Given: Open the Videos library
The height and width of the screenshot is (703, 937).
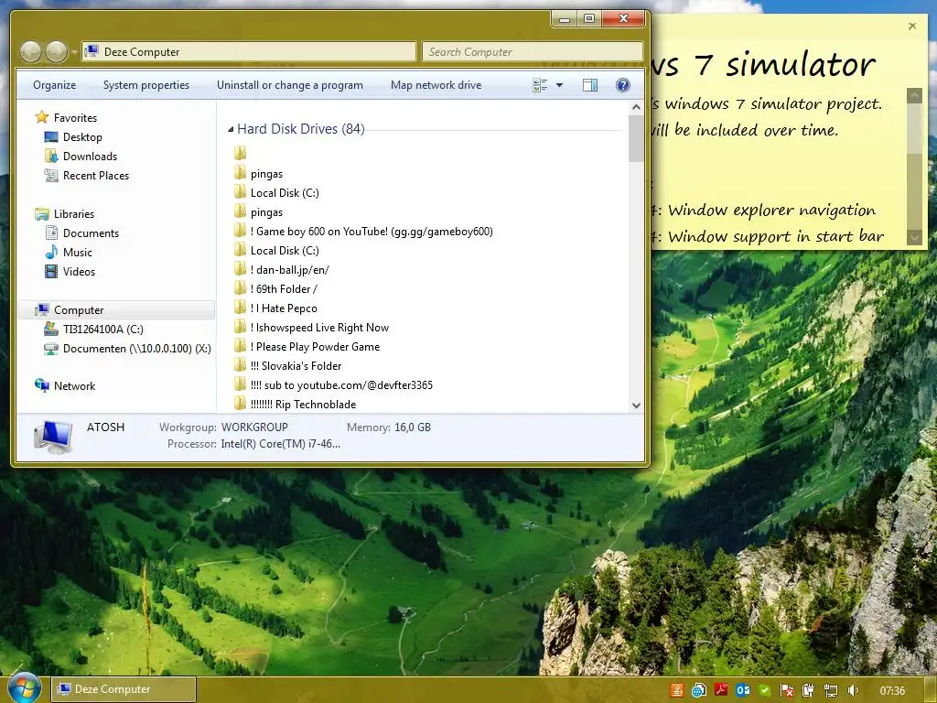Looking at the screenshot, I should tap(70, 271).
